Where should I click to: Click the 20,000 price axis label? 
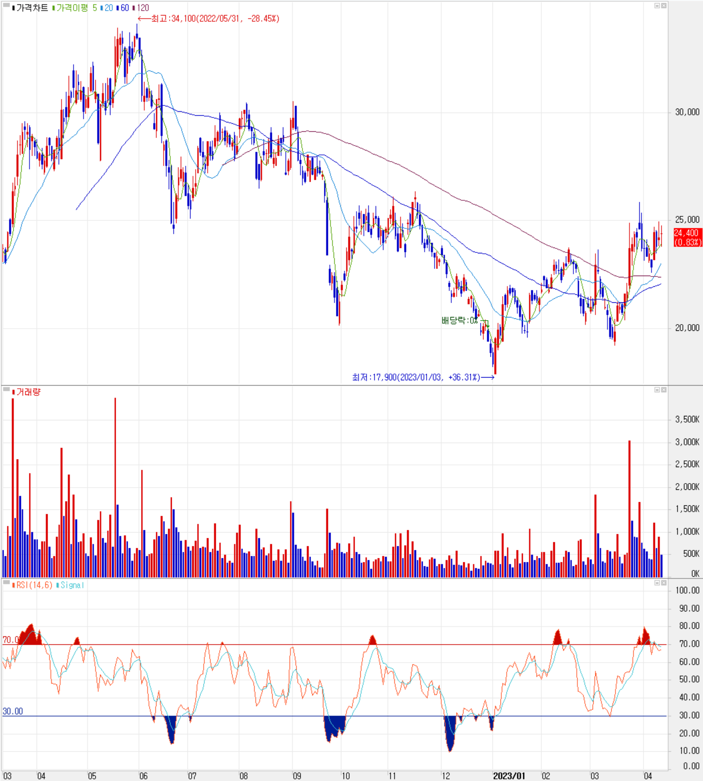point(687,328)
